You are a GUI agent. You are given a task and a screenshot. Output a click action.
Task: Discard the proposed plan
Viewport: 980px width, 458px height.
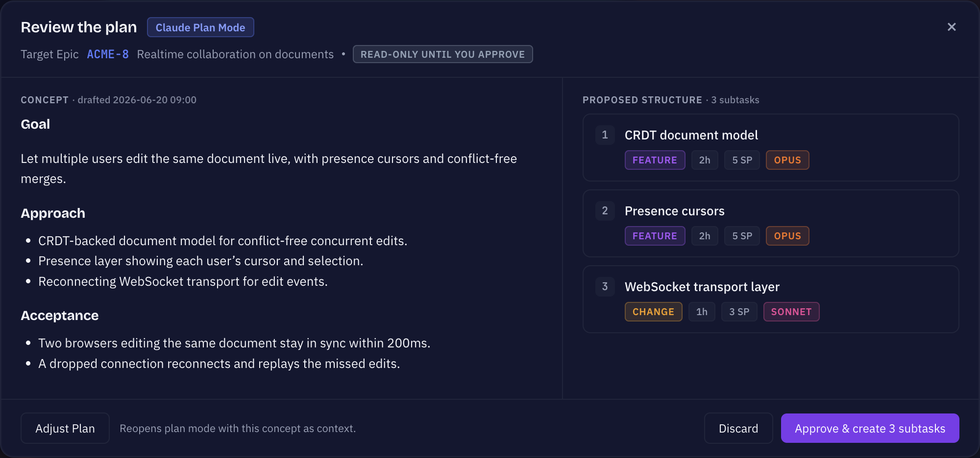tap(738, 428)
